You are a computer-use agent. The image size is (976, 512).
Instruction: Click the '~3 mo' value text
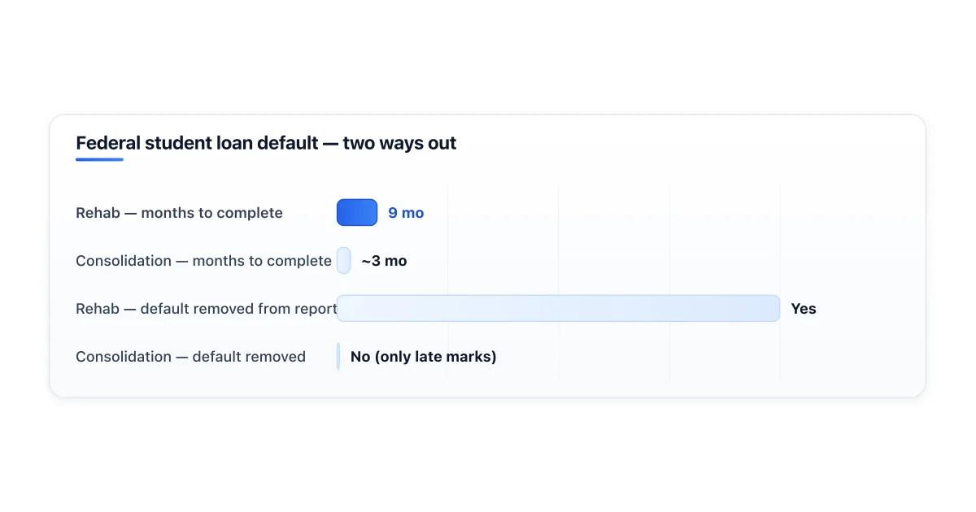[x=384, y=261]
